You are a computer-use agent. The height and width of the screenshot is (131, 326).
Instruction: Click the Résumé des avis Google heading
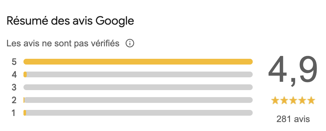pos(70,21)
